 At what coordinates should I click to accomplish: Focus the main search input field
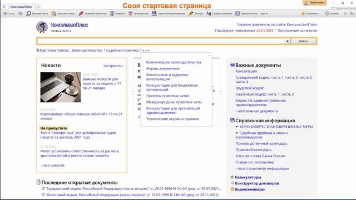pos(161,41)
